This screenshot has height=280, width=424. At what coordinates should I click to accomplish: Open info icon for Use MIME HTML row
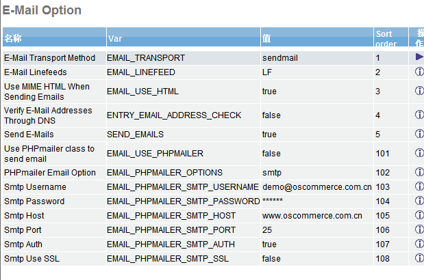point(419,91)
